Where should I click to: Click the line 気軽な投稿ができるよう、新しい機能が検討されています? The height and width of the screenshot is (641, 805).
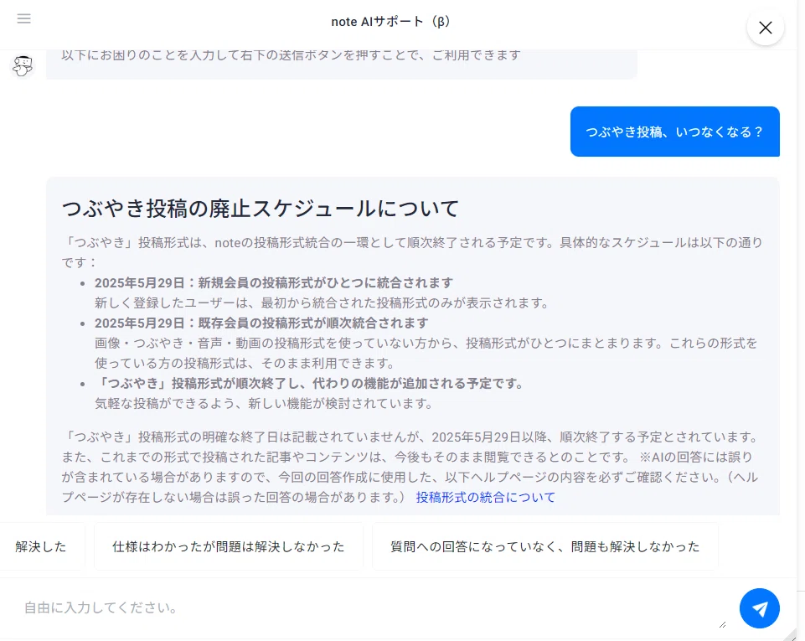[x=264, y=404]
